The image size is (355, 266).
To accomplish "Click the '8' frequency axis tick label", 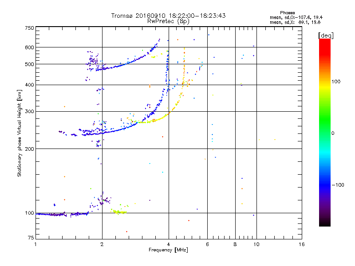I will click(x=235, y=244).
